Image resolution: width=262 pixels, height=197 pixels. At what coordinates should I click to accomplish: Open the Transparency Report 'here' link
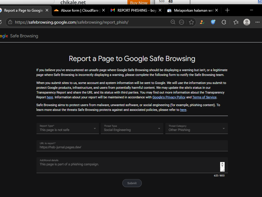(50, 97)
